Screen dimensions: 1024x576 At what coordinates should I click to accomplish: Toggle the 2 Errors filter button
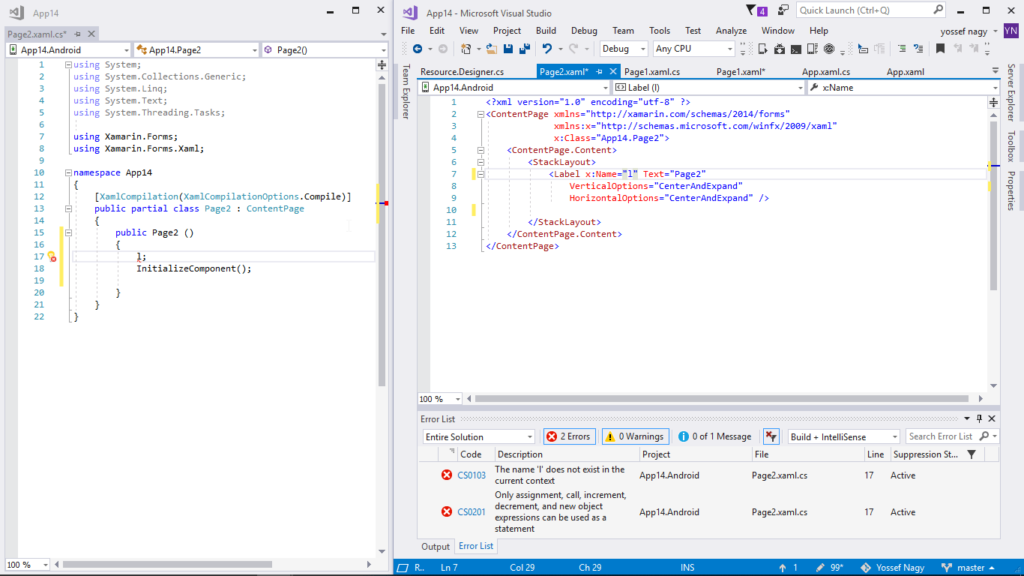point(569,436)
